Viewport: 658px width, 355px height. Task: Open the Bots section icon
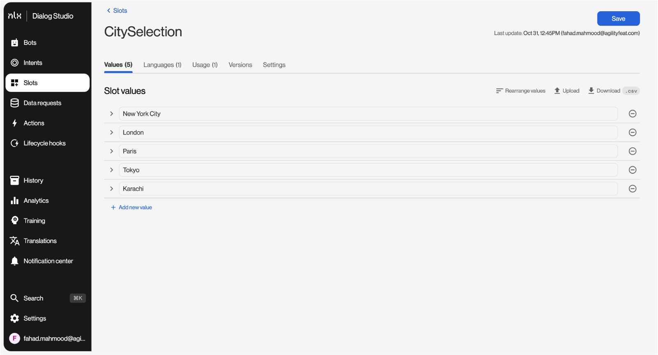pyautogui.click(x=15, y=43)
